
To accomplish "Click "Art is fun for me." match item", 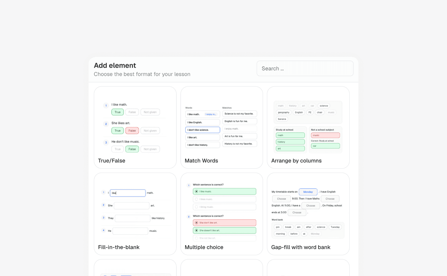I will pyautogui.click(x=239, y=136).
